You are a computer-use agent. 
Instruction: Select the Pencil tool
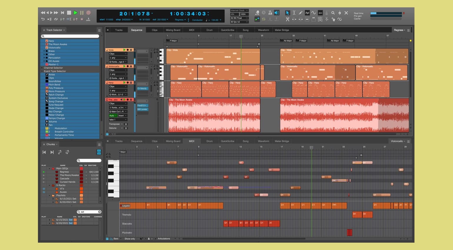click(x=300, y=13)
